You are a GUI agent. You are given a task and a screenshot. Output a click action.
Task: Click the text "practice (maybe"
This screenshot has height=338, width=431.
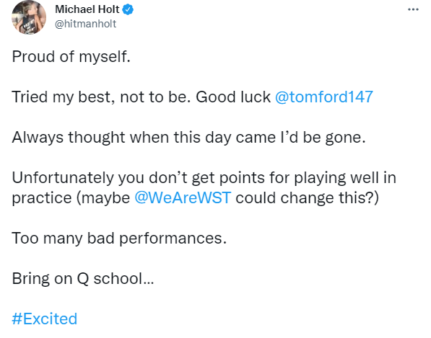[x=71, y=197]
